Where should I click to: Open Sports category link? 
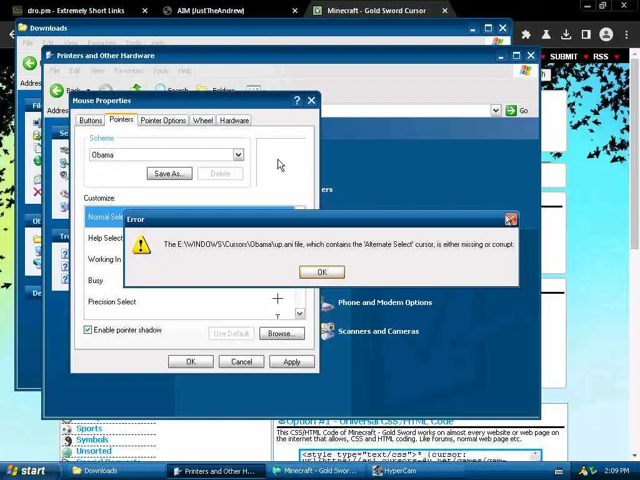coord(89,428)
